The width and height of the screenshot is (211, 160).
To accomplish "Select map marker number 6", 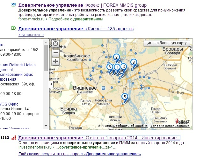I will click(x=110, y=67).
